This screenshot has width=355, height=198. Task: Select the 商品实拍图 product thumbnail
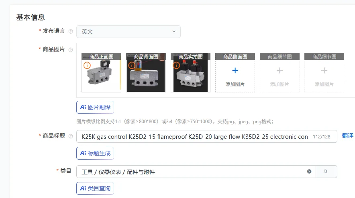pos(191,73)
